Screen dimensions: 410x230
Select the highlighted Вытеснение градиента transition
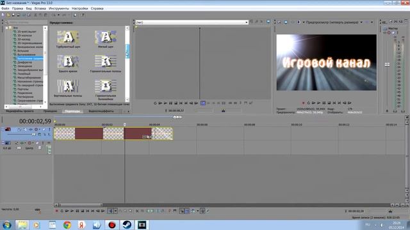pos(30,58)
